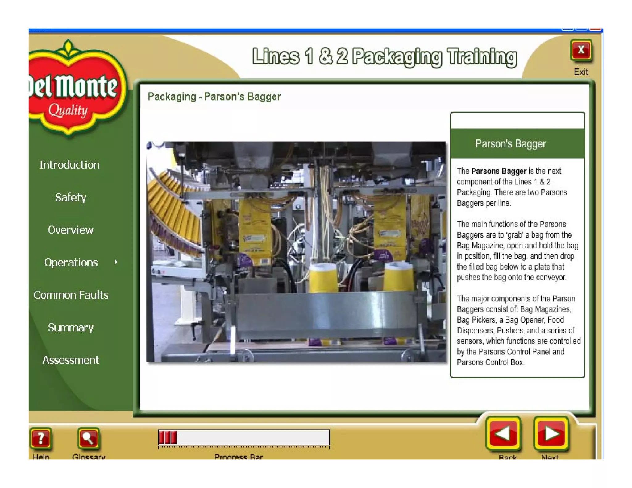Go Back with left arrow button
This screenshot has width=632, height=488.
pyautogui.click(x=503, y=434)
